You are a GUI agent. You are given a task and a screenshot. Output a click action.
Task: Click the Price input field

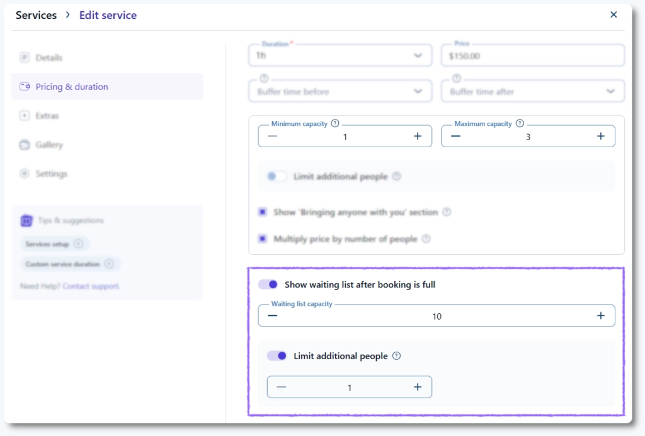tap(532, 56)
